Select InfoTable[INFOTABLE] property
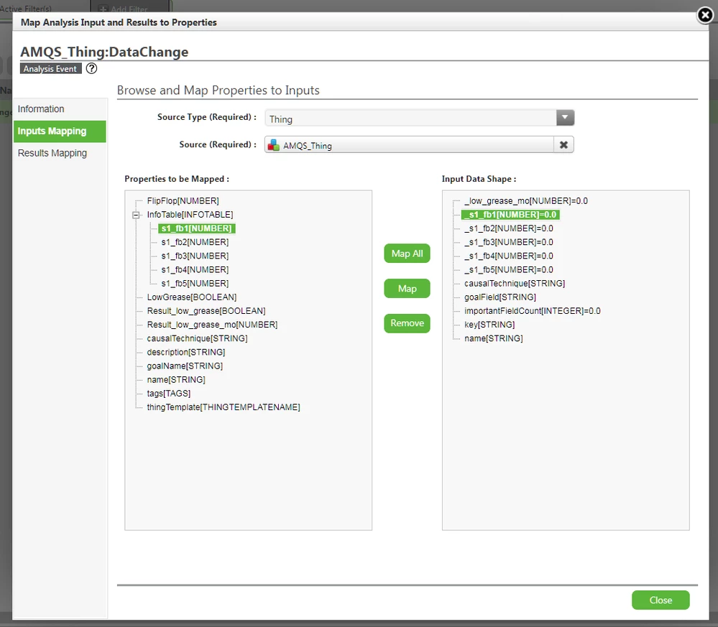Viewport: 718px width, 627px height. tap(190, 215)
